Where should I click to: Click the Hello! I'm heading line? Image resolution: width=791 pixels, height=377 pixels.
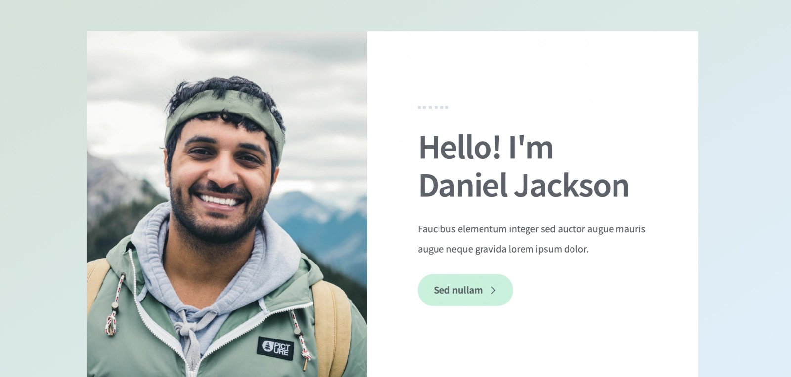pyautogui.click(x=486, y=148)
